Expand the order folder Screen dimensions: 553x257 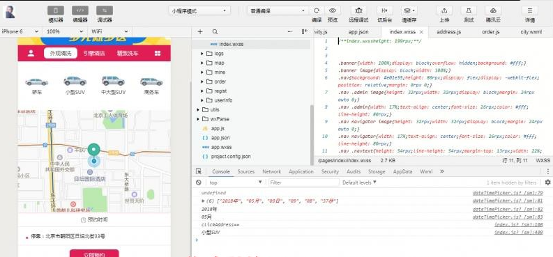pyautogui.click(x=202, y=81)
